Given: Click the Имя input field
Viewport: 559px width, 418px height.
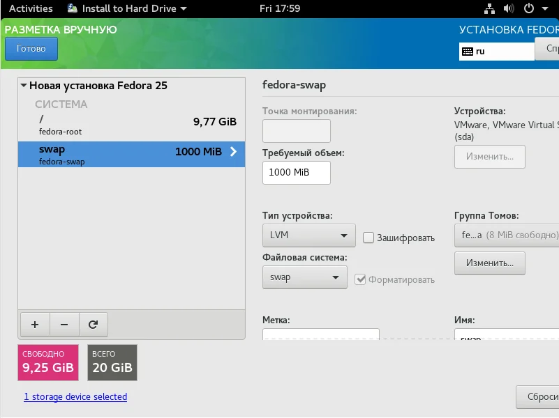Looking at the screenshot, I should click(507, 334).
